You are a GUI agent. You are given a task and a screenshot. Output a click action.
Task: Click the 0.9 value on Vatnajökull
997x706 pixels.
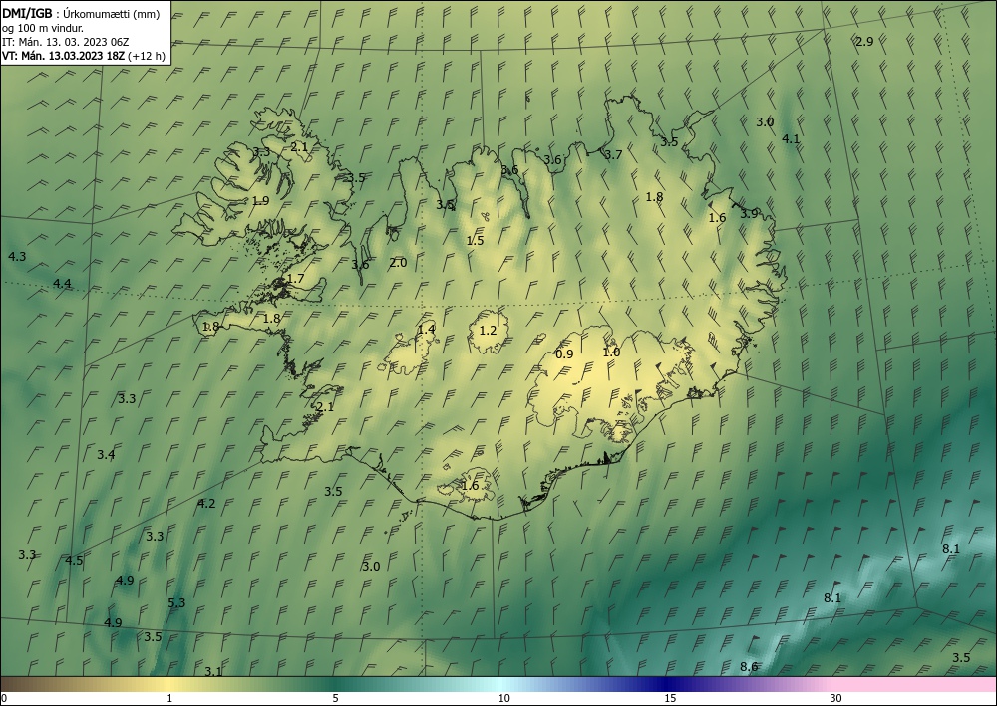tap(564, 354)
